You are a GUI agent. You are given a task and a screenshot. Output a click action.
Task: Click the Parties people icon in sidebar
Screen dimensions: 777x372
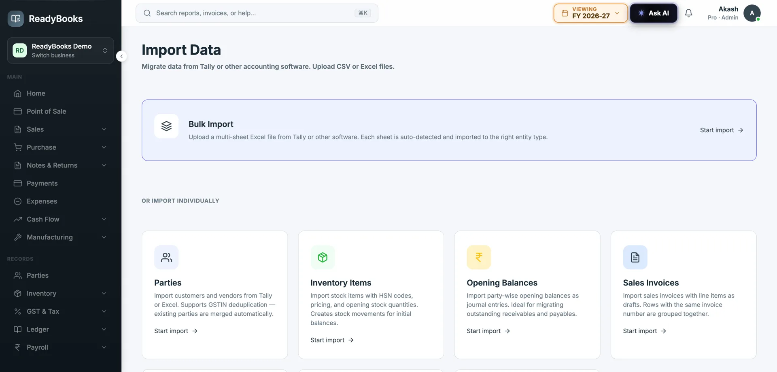click(x=17, y=275)
